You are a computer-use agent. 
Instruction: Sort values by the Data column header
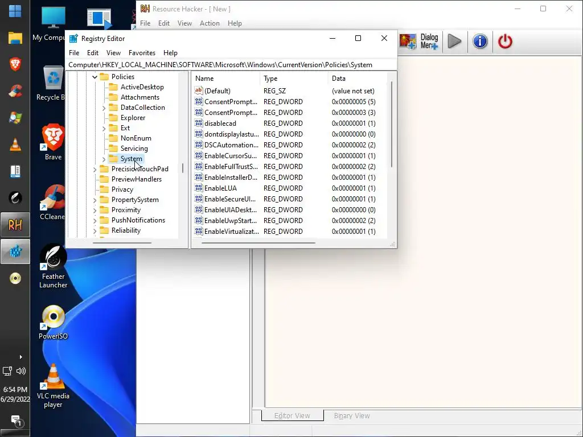click(358, 79)
